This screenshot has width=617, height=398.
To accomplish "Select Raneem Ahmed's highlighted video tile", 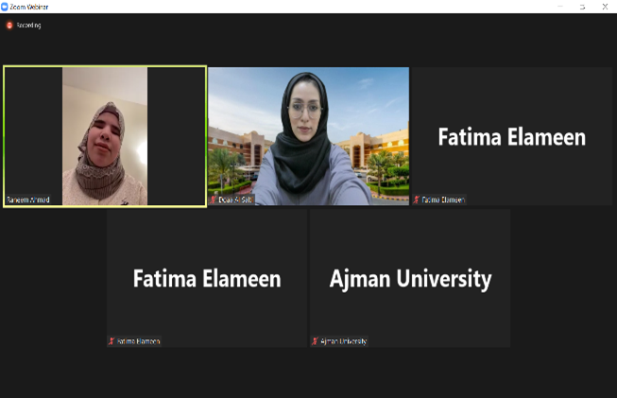I will pos(105,136).
